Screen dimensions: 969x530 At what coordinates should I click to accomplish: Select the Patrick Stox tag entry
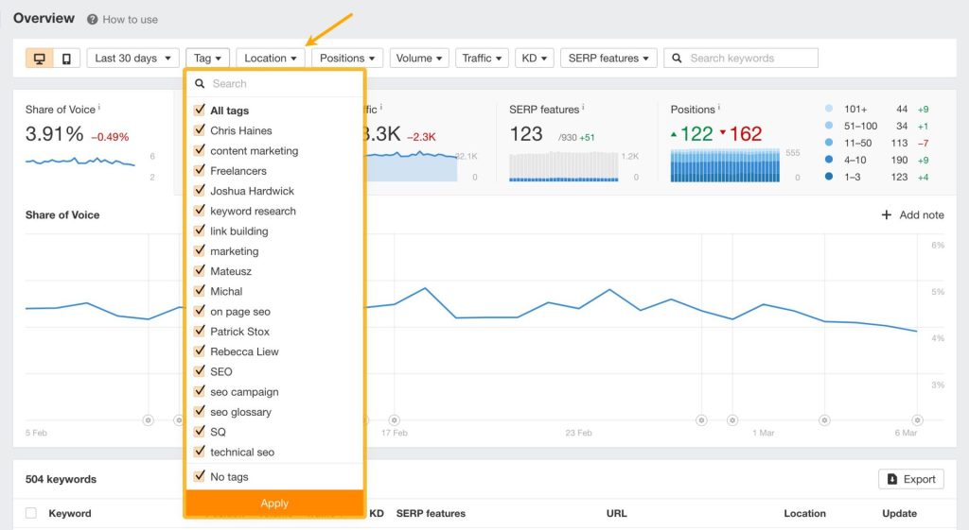pos(239,332)
